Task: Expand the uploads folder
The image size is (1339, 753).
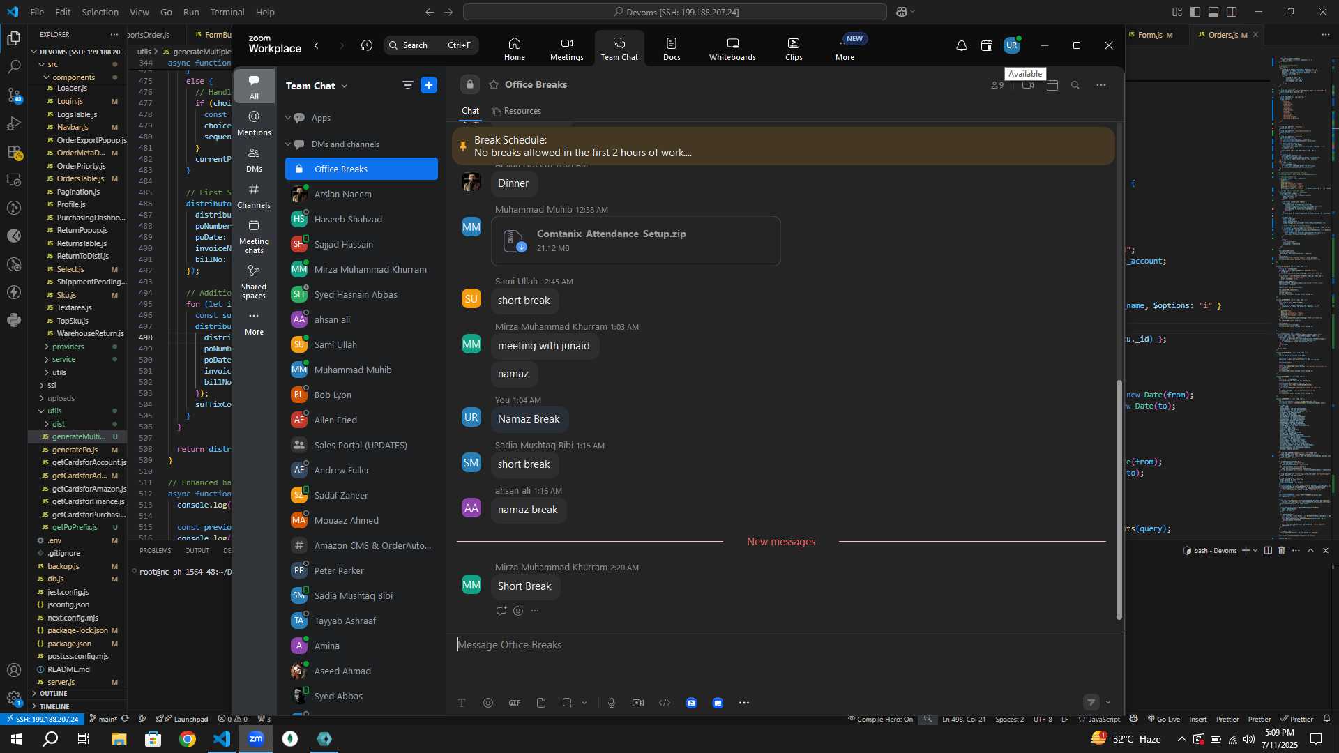Action: [61, 398]
